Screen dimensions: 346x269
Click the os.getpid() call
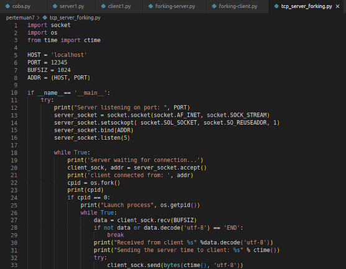[x=180, y=205]
